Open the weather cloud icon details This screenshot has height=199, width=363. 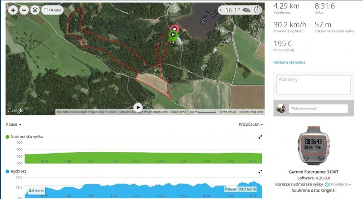point(246,10)
